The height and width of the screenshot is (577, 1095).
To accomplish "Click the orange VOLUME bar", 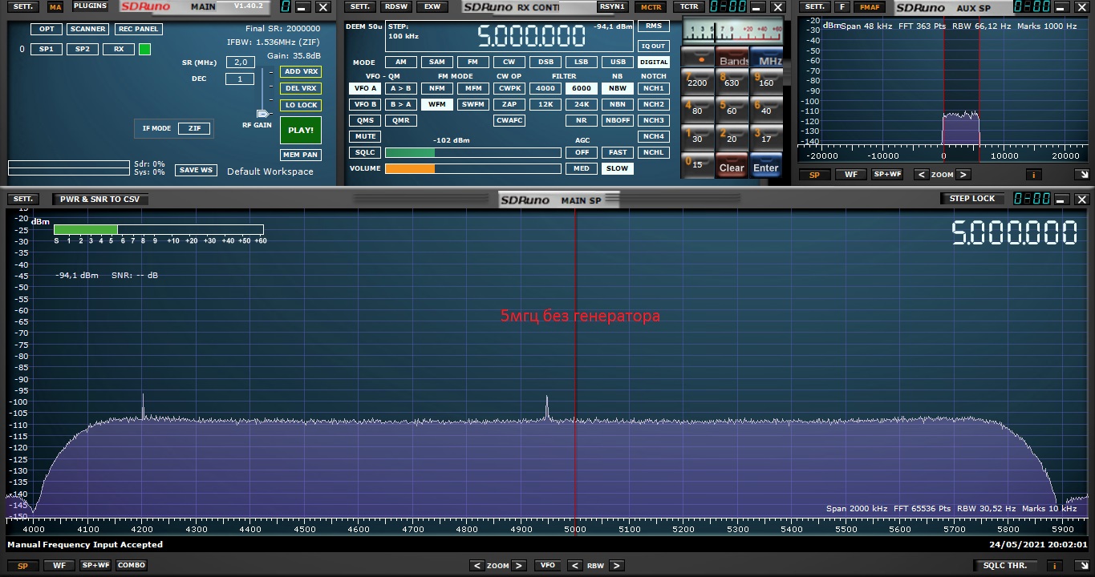I will pos(410,168).
